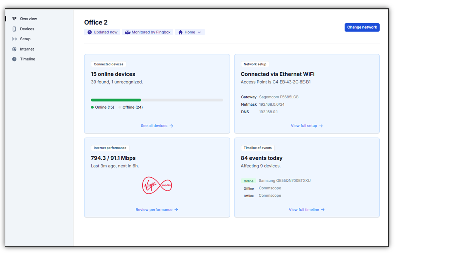Expand the Home network type dropdown
This screenshot has height=255, width=453.
[x=199, y=32]
